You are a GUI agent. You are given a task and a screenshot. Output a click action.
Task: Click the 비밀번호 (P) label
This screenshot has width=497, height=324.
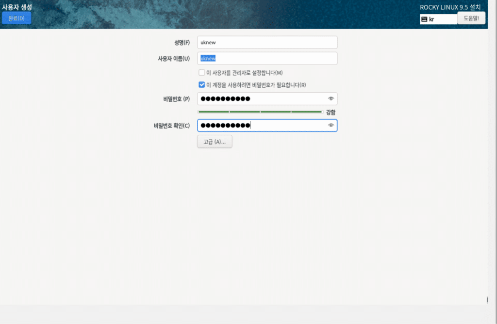point(177,99)
